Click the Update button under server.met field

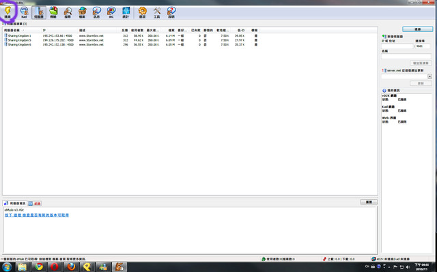421,83
